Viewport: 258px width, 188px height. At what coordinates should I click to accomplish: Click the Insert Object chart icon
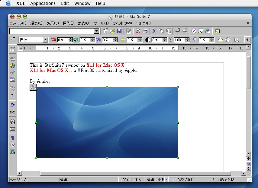point(12,65)
